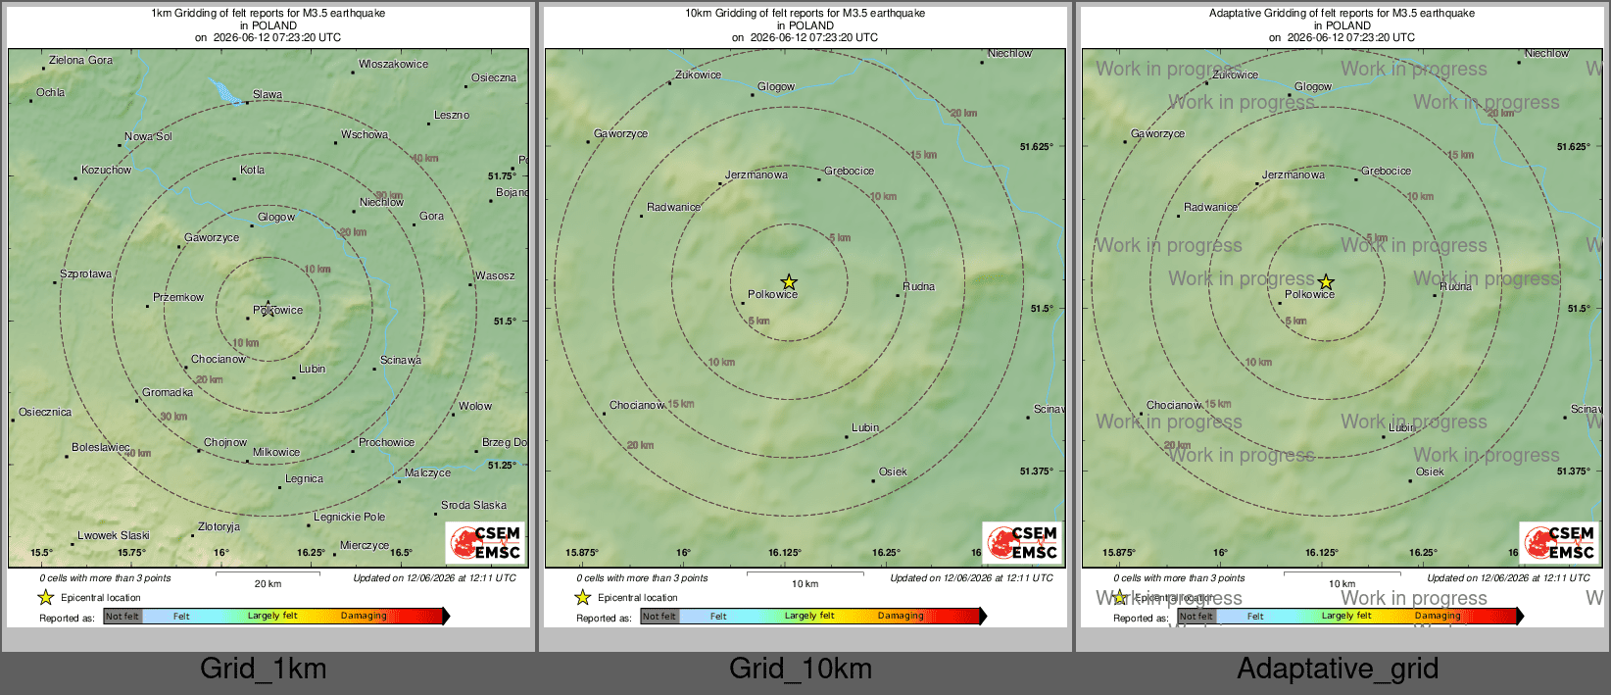Click the epicenter star on the Adaptive map
Viewport: 1611px width, 695px height.
click(1326, 282)
